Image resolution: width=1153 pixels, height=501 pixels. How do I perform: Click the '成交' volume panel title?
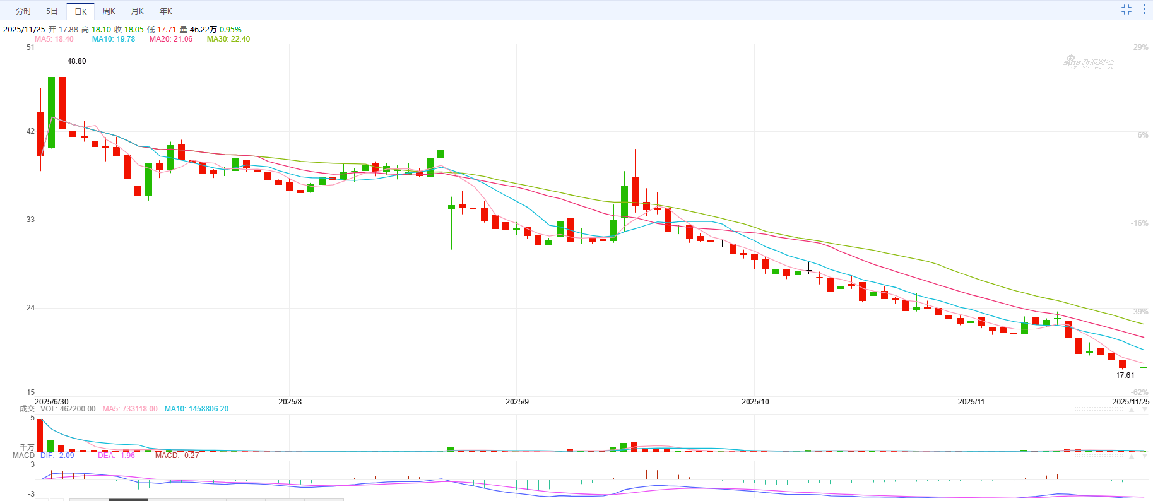click(x=27, y=409)
